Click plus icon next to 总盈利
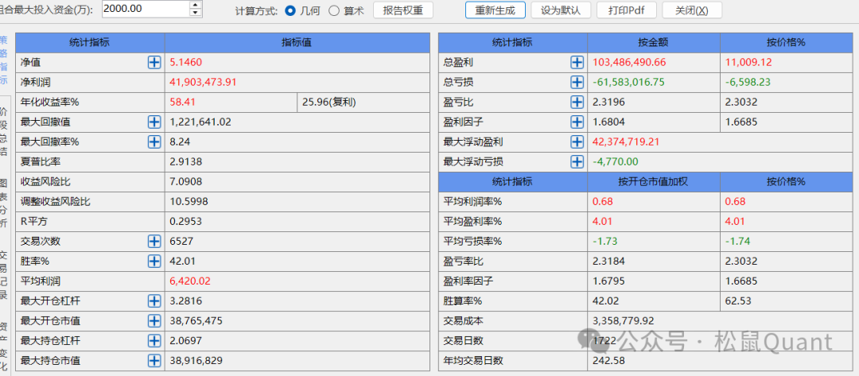Viewport: 859px width, 376px height. point(577,62)
